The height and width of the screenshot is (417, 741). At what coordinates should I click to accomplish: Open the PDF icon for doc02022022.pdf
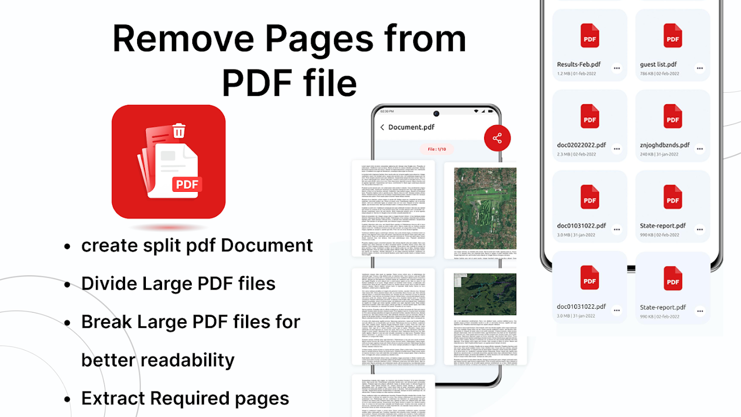tap(589, 116)
